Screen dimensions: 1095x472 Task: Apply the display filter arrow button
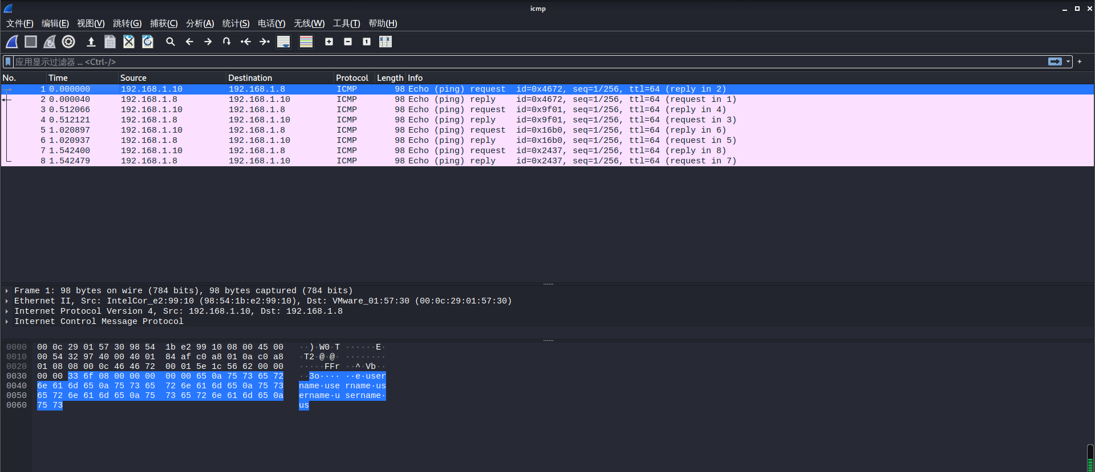point(1055,61)
